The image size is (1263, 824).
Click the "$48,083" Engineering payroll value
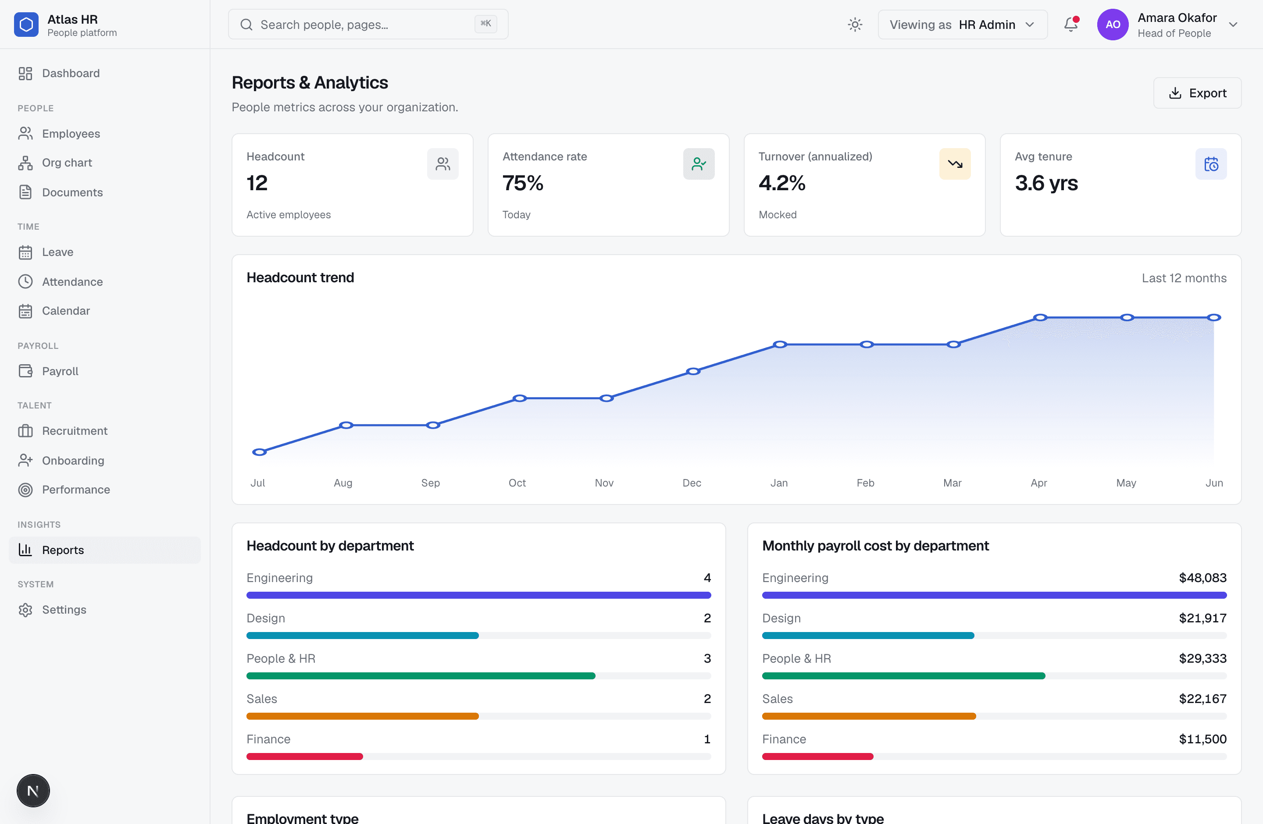click(1202, 577)
